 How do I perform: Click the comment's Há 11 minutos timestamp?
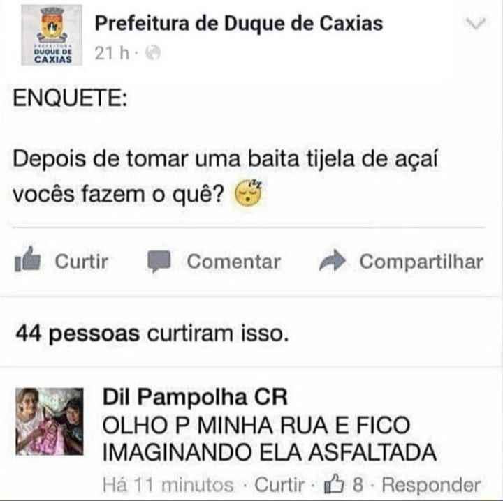[x=168, y=485]
